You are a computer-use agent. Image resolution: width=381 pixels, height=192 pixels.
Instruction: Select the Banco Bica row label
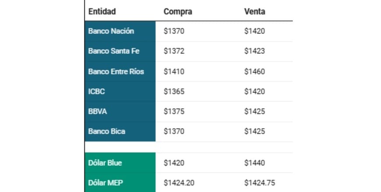(x=106, y=131)
